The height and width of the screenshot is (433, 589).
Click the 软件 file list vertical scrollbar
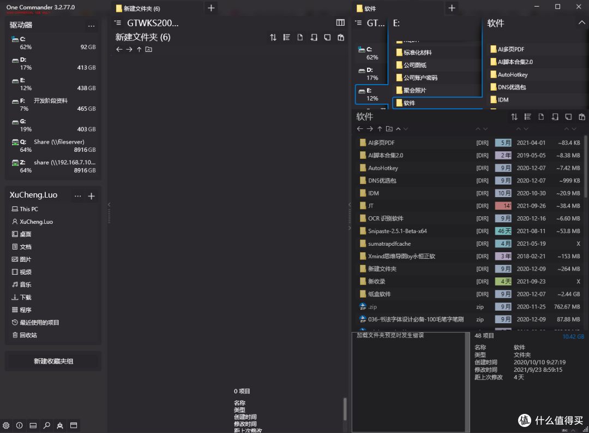[x=585, y=165]
